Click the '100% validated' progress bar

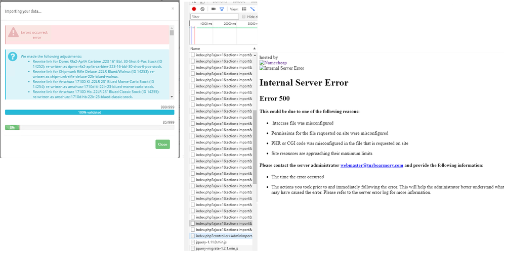click(x=90, y=113)
